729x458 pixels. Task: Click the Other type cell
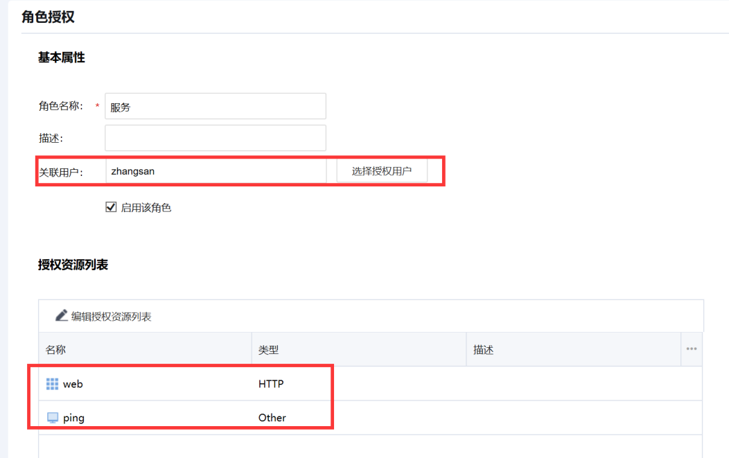pos(272,418)
